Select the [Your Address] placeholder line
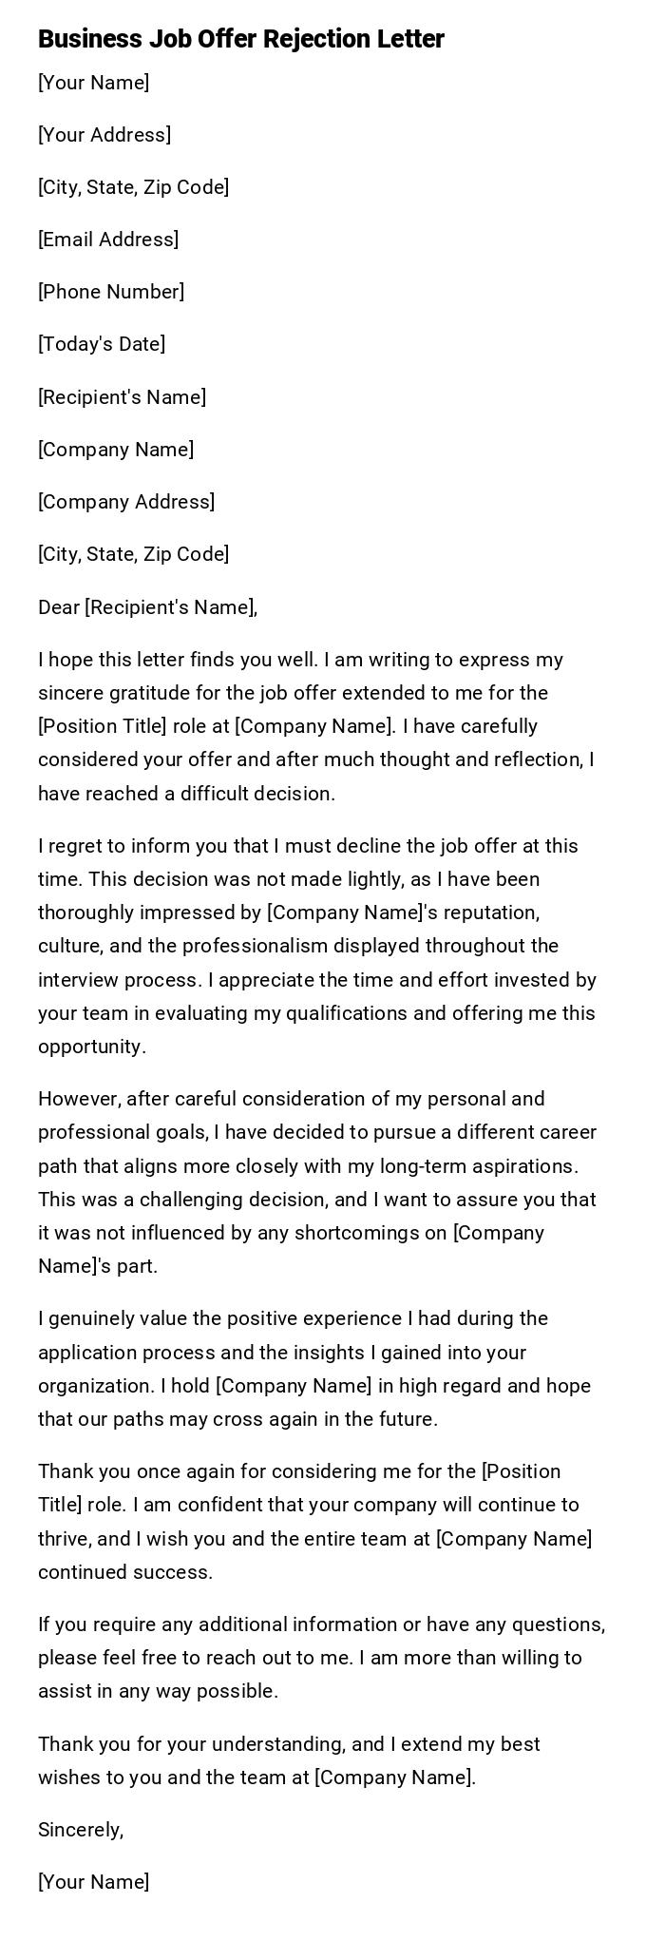This screenshot has height=1941, width=665. tap(104, 135)
